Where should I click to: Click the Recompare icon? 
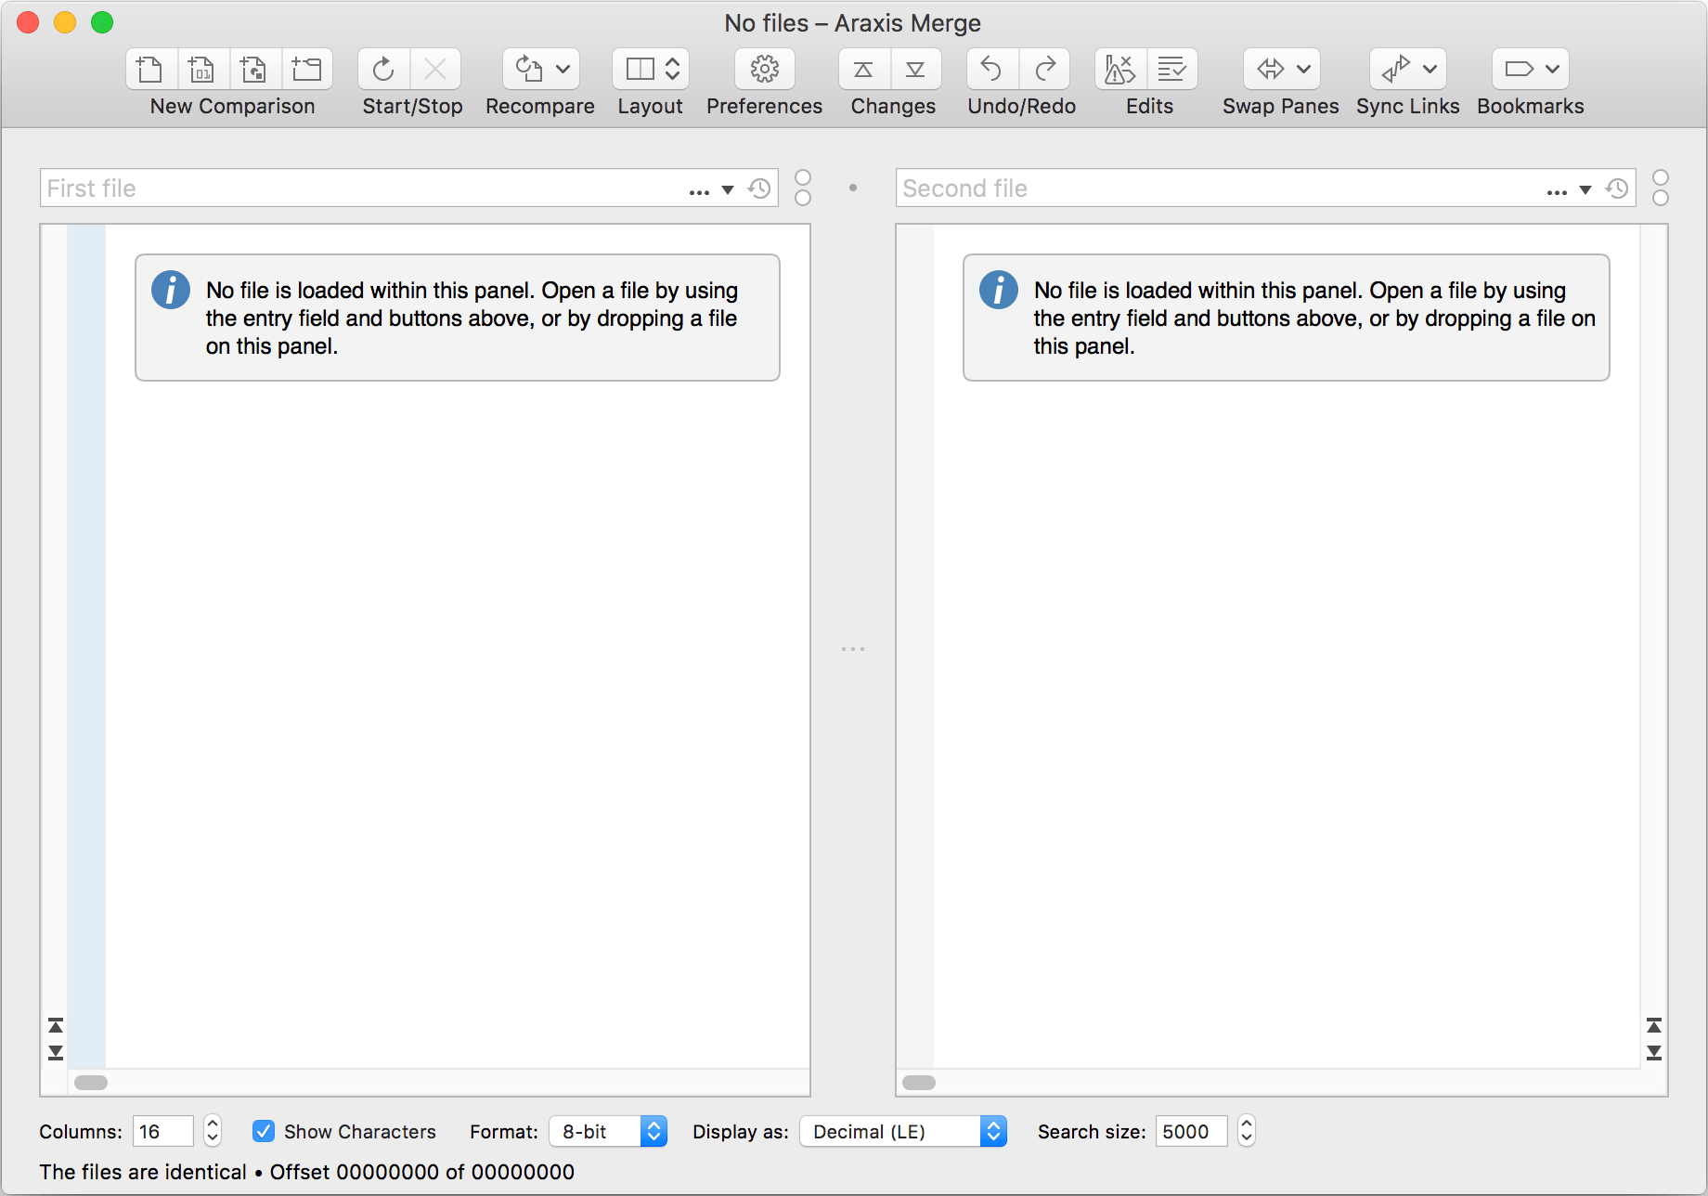(x=527, y=69)
